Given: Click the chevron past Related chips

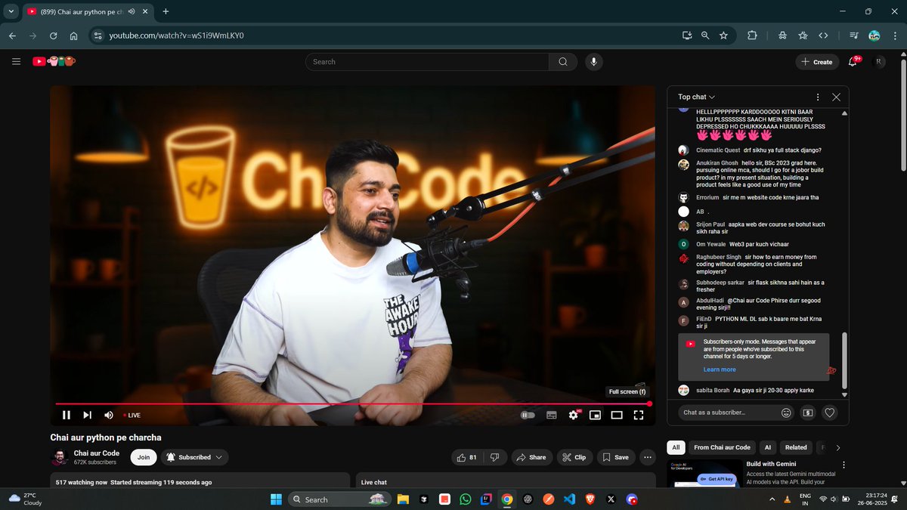Looking at the screenshot, I should point(839,447).
